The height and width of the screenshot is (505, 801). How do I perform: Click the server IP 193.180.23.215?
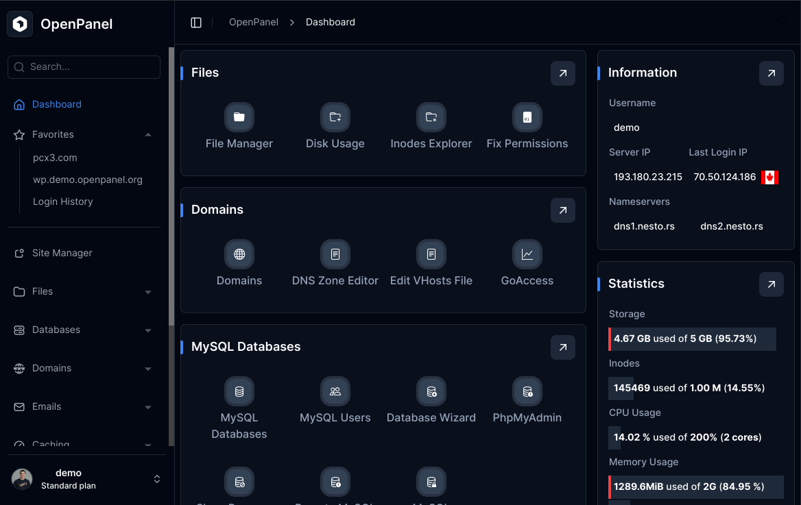[x=648, y=177]
